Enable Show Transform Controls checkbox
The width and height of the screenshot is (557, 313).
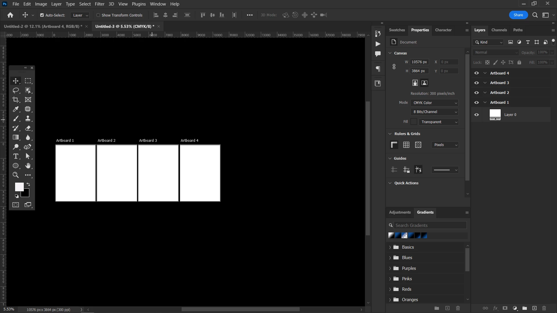point(98,15)
